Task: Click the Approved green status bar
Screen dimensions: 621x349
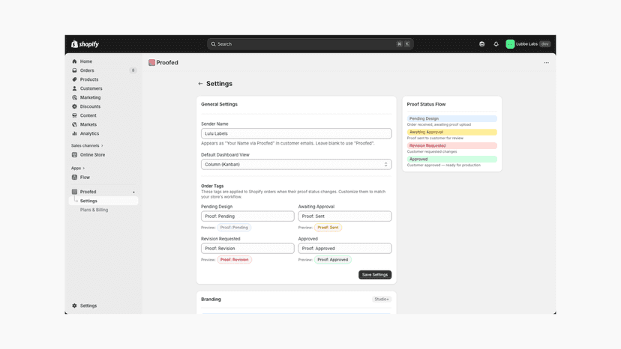Action: click(x=452, y=159)
